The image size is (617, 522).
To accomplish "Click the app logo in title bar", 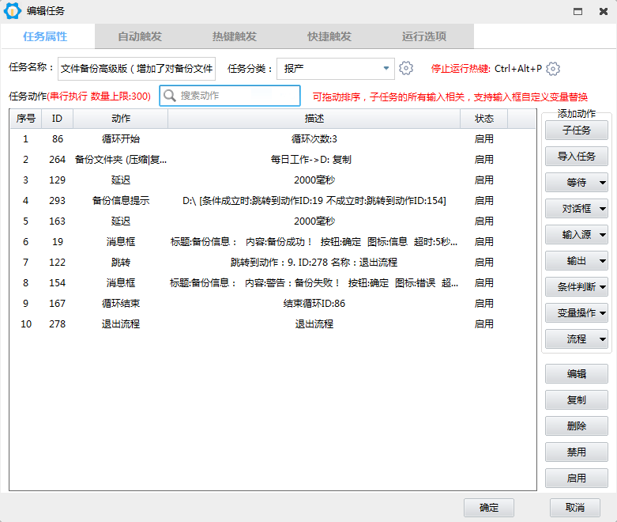I will coord(12,11).
